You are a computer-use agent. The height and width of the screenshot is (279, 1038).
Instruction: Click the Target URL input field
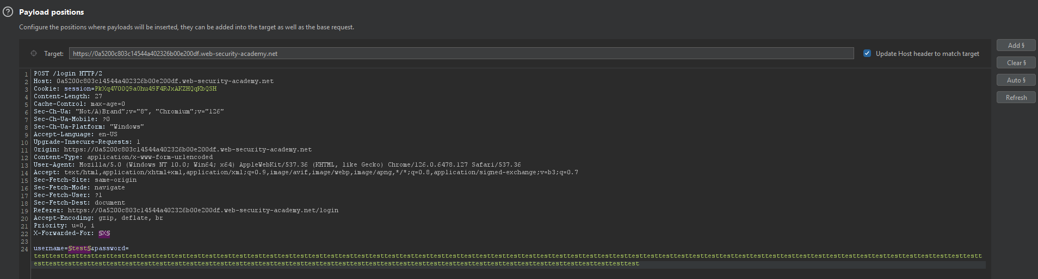pyautogui.click(x=461, y=53)
